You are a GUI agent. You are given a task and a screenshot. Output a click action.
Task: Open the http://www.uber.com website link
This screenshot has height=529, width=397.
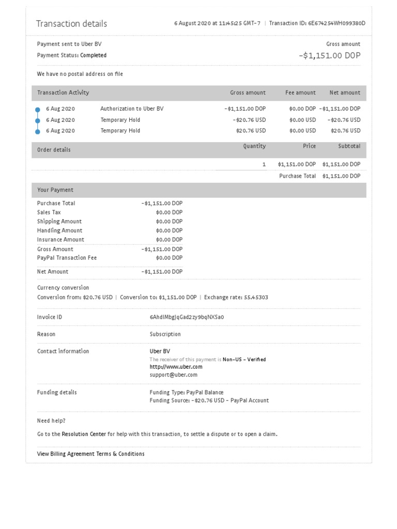pyautogui.click(x=176, y=367)
